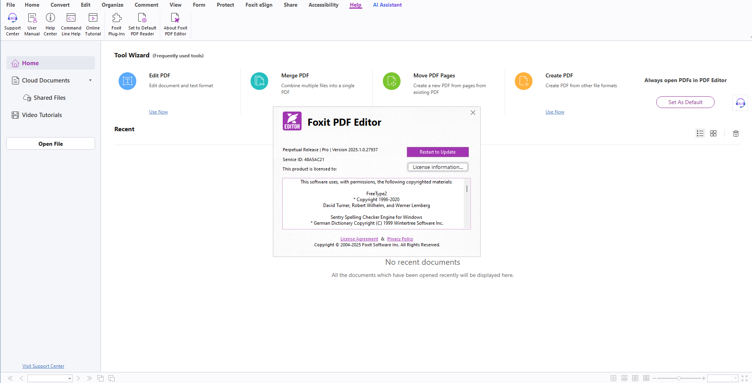752x383 pixels.
Task: Select single page view mode
Action: pos(613,378)
